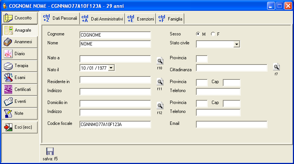
Task: Click the Cruscotto button
Action: (x=20, y=18)
